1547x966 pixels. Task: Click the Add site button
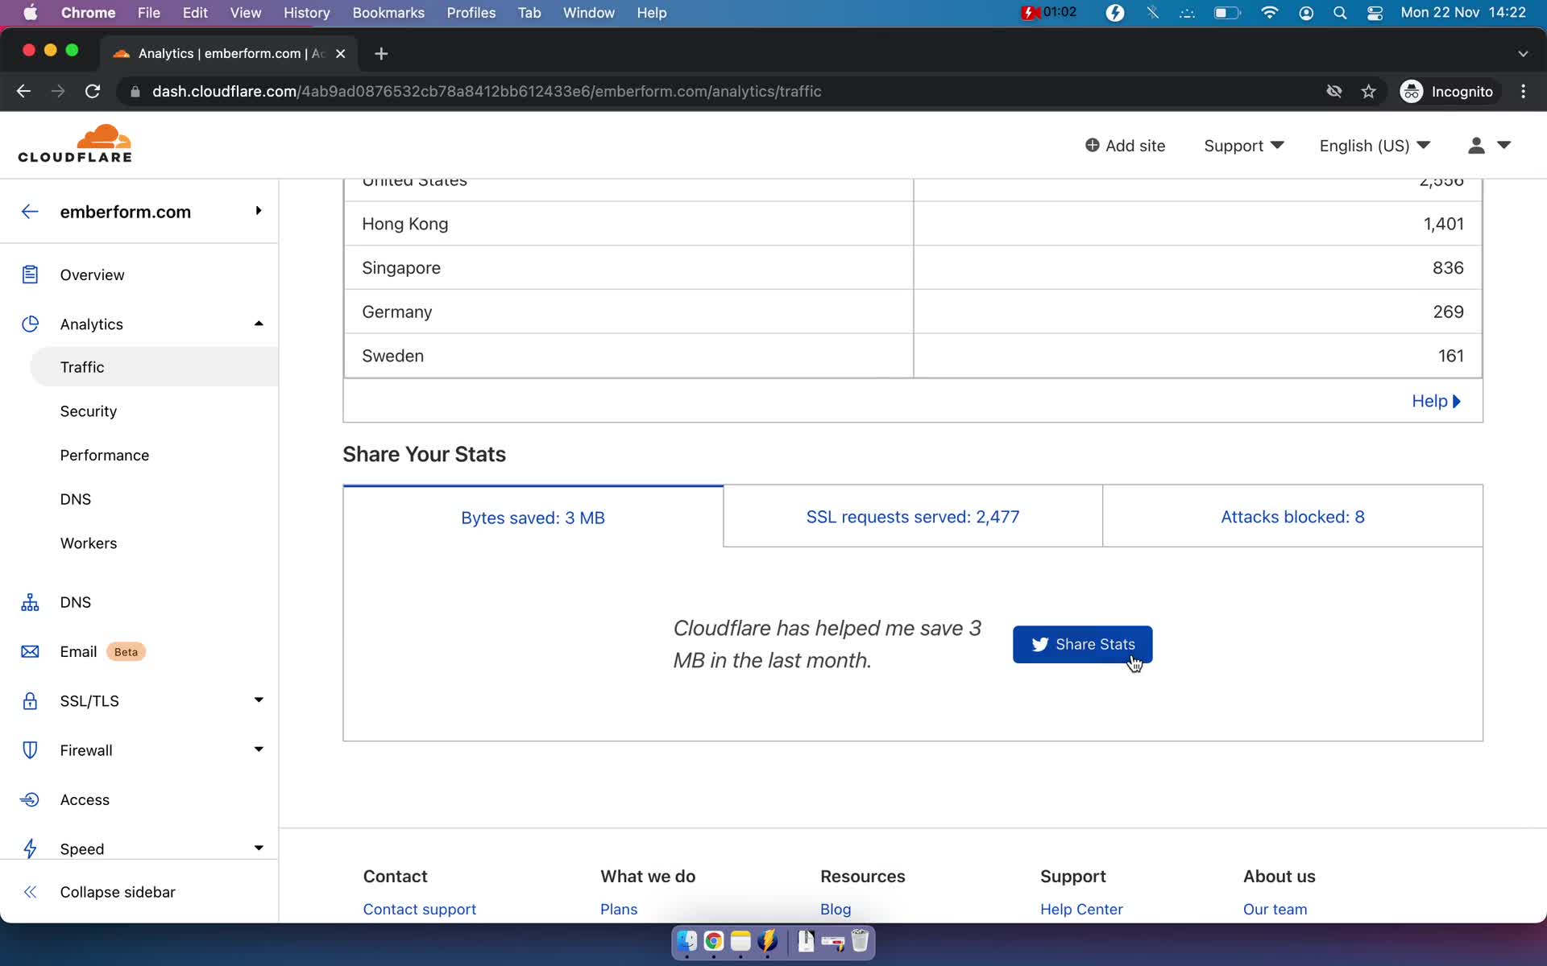click(1125, 146)
